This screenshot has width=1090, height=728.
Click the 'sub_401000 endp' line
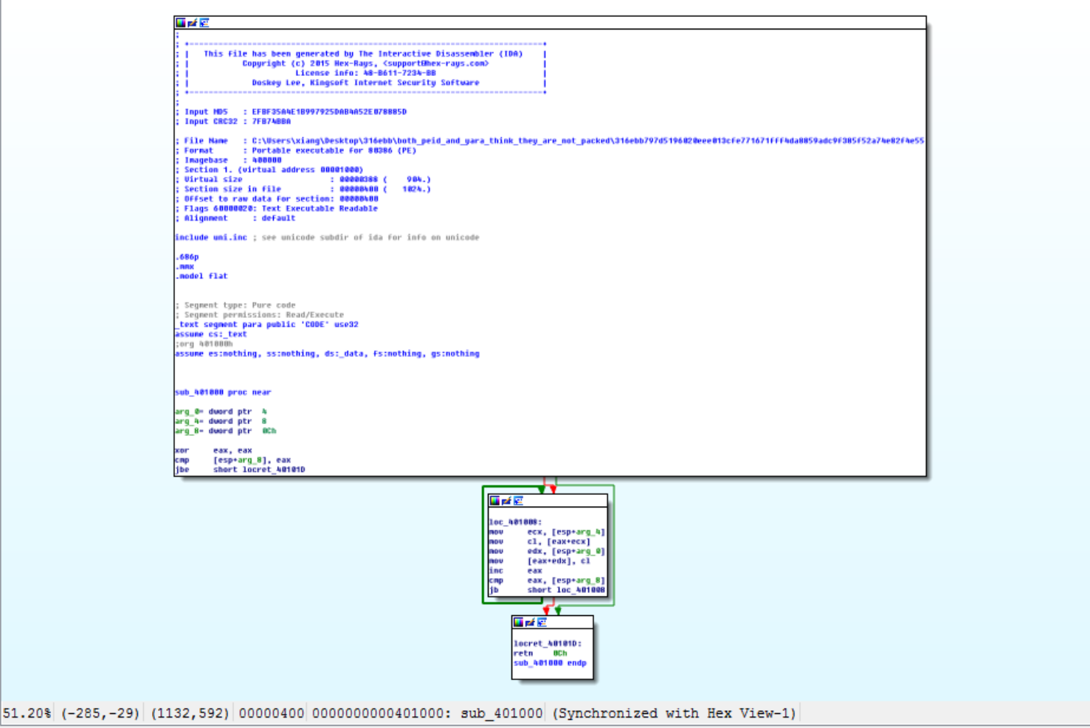point(551,663)
